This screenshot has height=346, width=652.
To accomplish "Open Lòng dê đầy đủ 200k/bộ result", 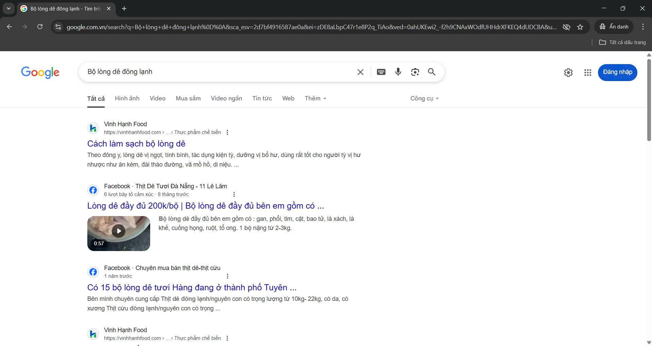I will coord(206,206).
